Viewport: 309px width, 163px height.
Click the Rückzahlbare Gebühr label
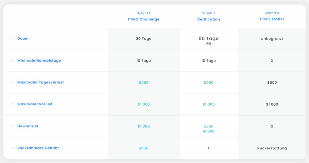38,148
